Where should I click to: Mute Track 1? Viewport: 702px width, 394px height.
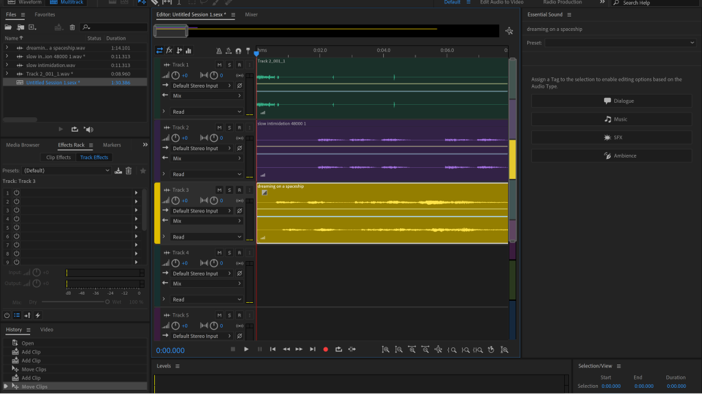[219, 65]
